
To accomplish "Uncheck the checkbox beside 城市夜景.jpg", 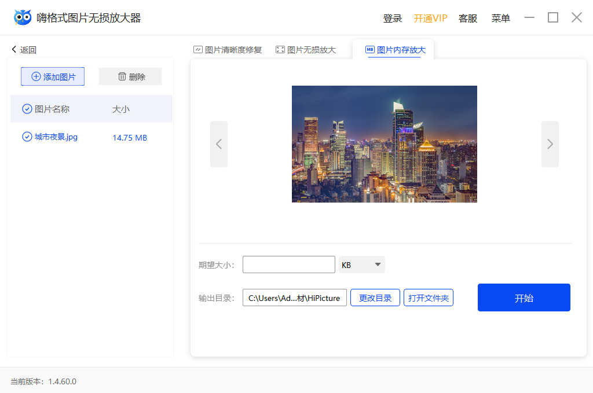I will [27, 137].
